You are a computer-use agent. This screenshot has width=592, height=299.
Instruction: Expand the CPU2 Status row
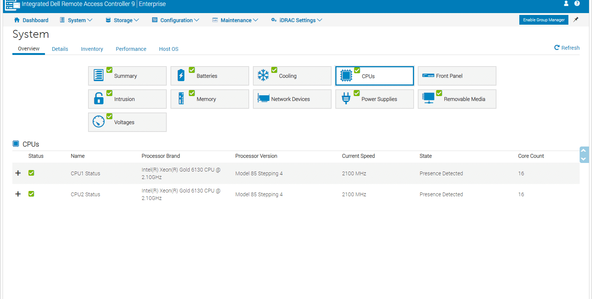(18, 194)
